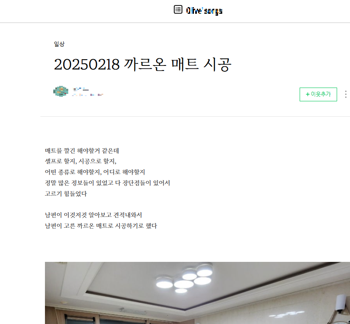Click the author's profile avatar
The height and width of the screenshot is (324, 350).
(x=61, y=91)
